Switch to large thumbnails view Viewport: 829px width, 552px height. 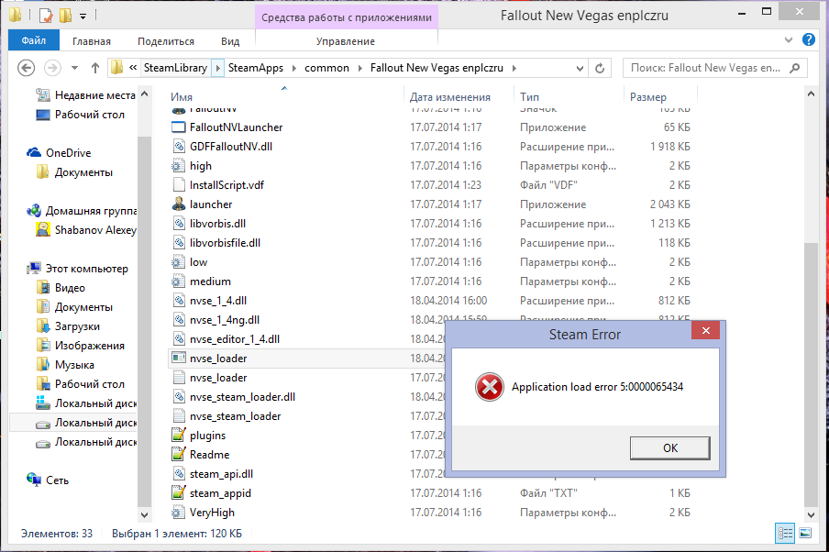tap(805, 533)
